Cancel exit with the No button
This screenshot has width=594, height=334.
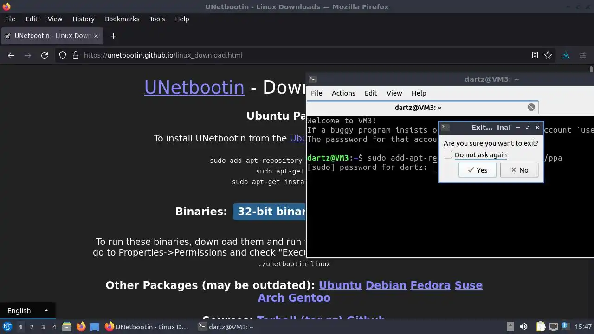519,170
